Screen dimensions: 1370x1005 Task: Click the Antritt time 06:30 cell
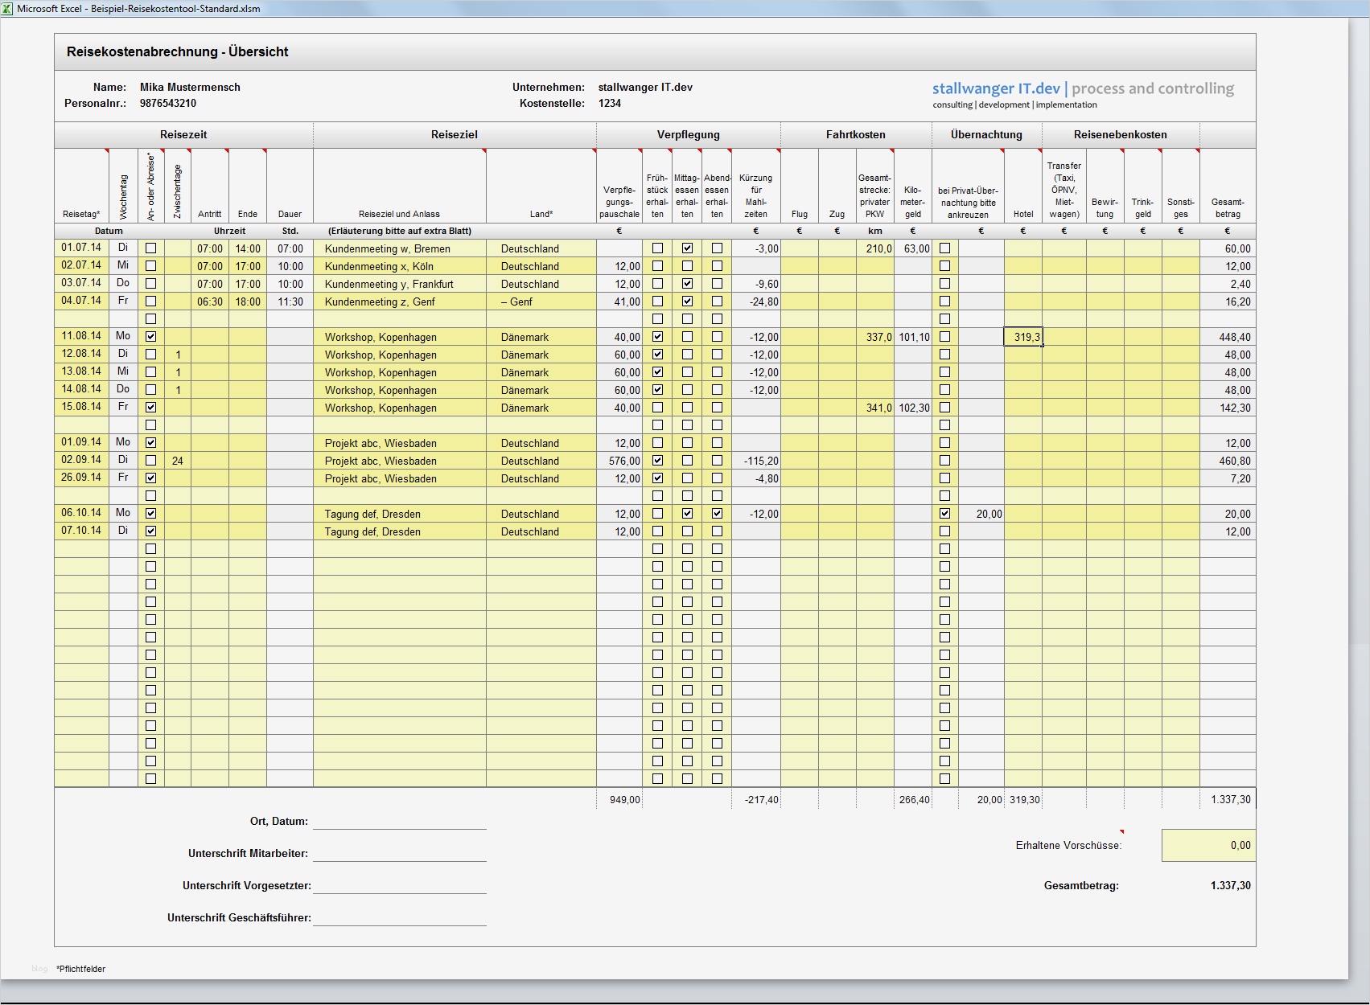click(209, 301)
